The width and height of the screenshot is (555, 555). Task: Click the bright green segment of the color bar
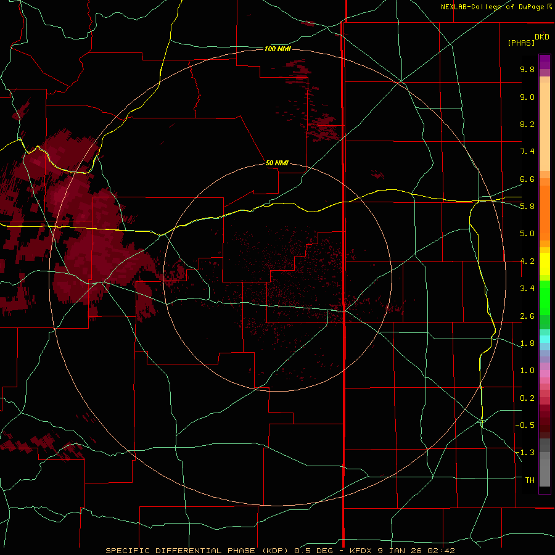pos(545,298)
